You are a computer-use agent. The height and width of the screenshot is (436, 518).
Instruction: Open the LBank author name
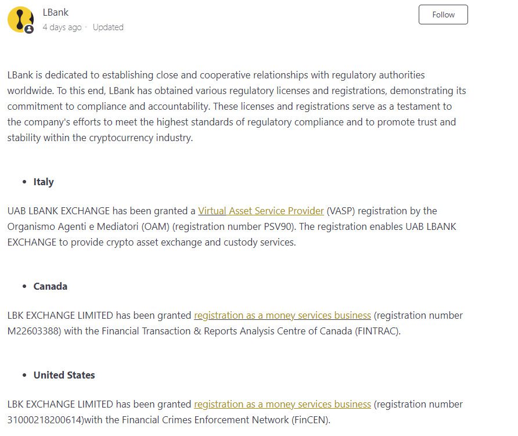point(56,12)
